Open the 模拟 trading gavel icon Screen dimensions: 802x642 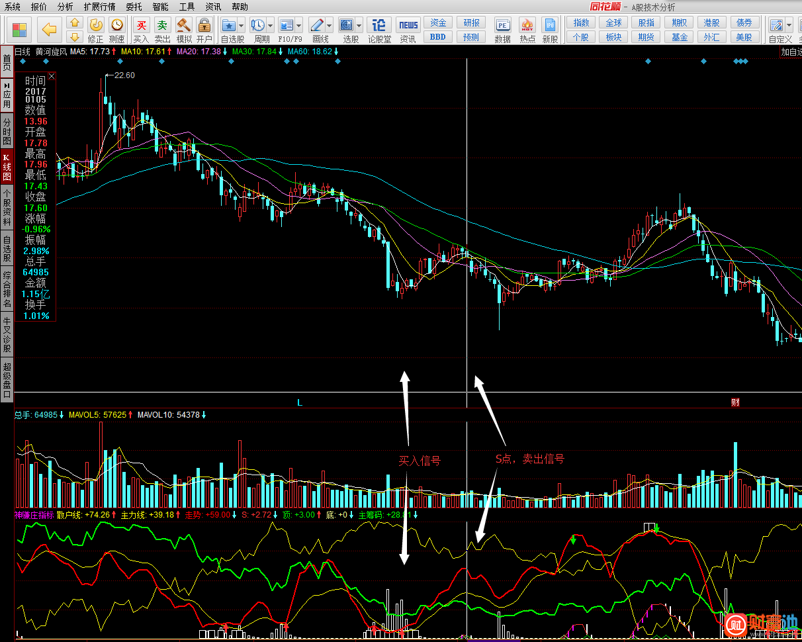click(183, 26)
